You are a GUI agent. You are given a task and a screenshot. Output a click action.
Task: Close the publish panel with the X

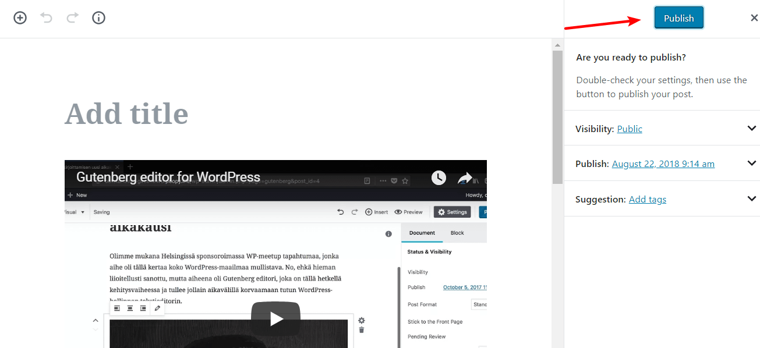(x=754, y=18)
